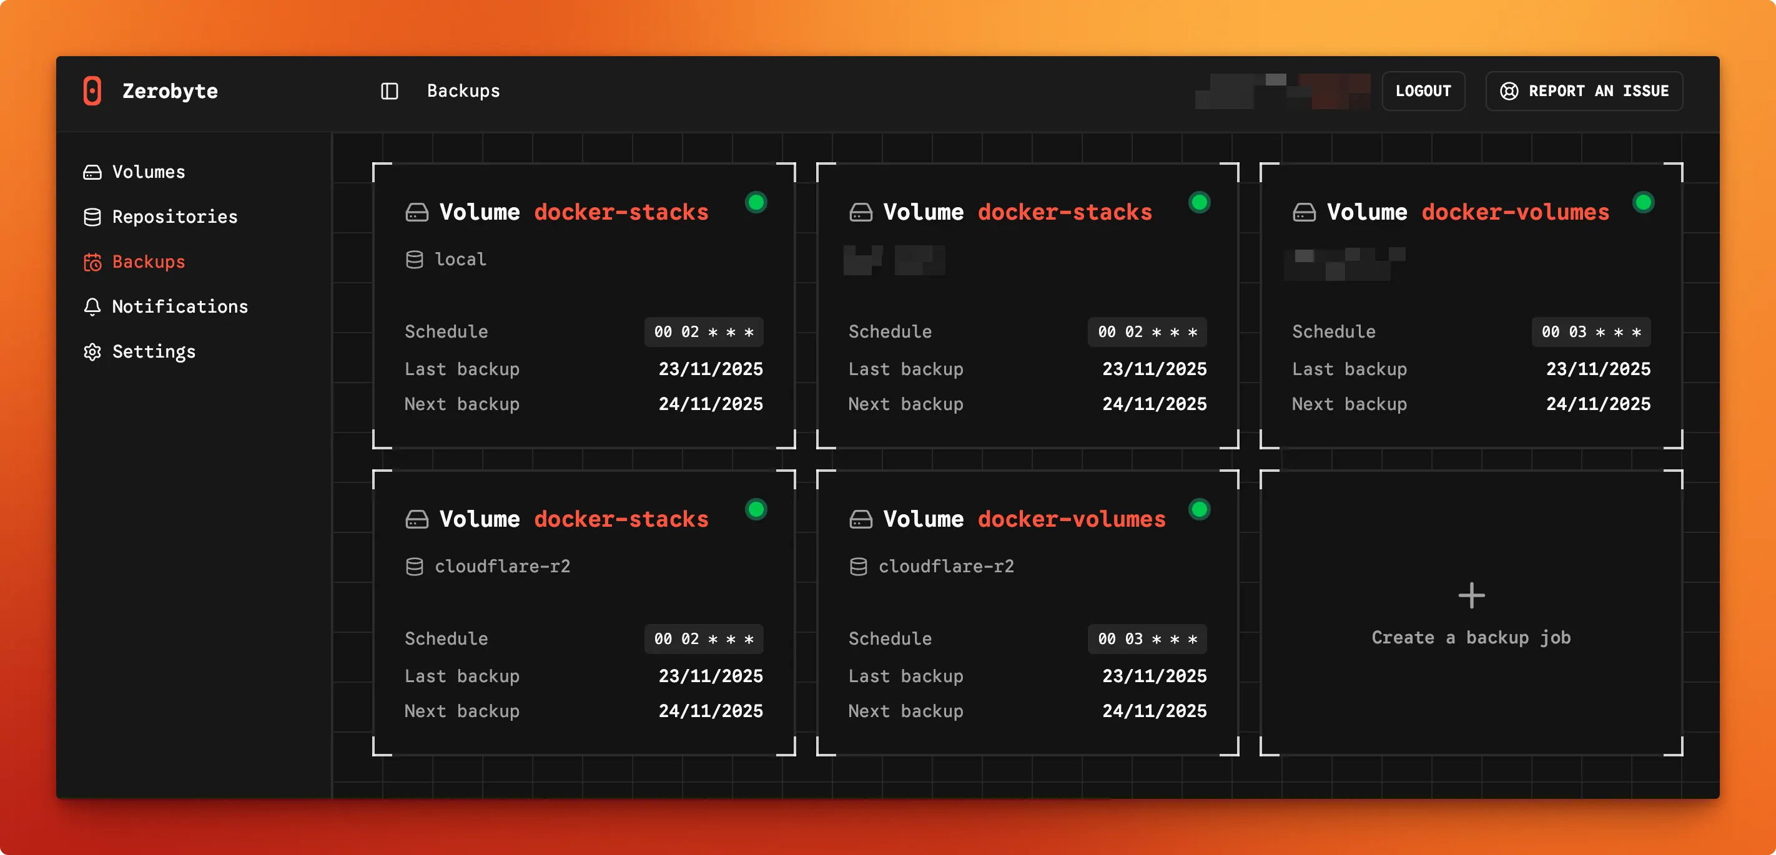Click the plus icon on Create a backup job

tap(1471, 595)
